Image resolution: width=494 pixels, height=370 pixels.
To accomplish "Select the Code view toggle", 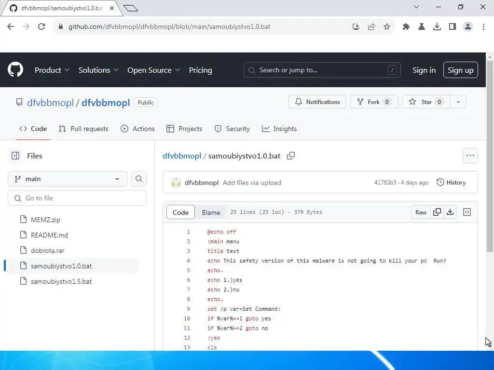I will (180, 212).
